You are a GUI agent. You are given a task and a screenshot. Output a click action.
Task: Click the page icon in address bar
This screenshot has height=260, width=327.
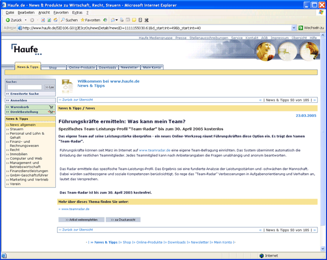pyautogui.click(x=20, y=28)
